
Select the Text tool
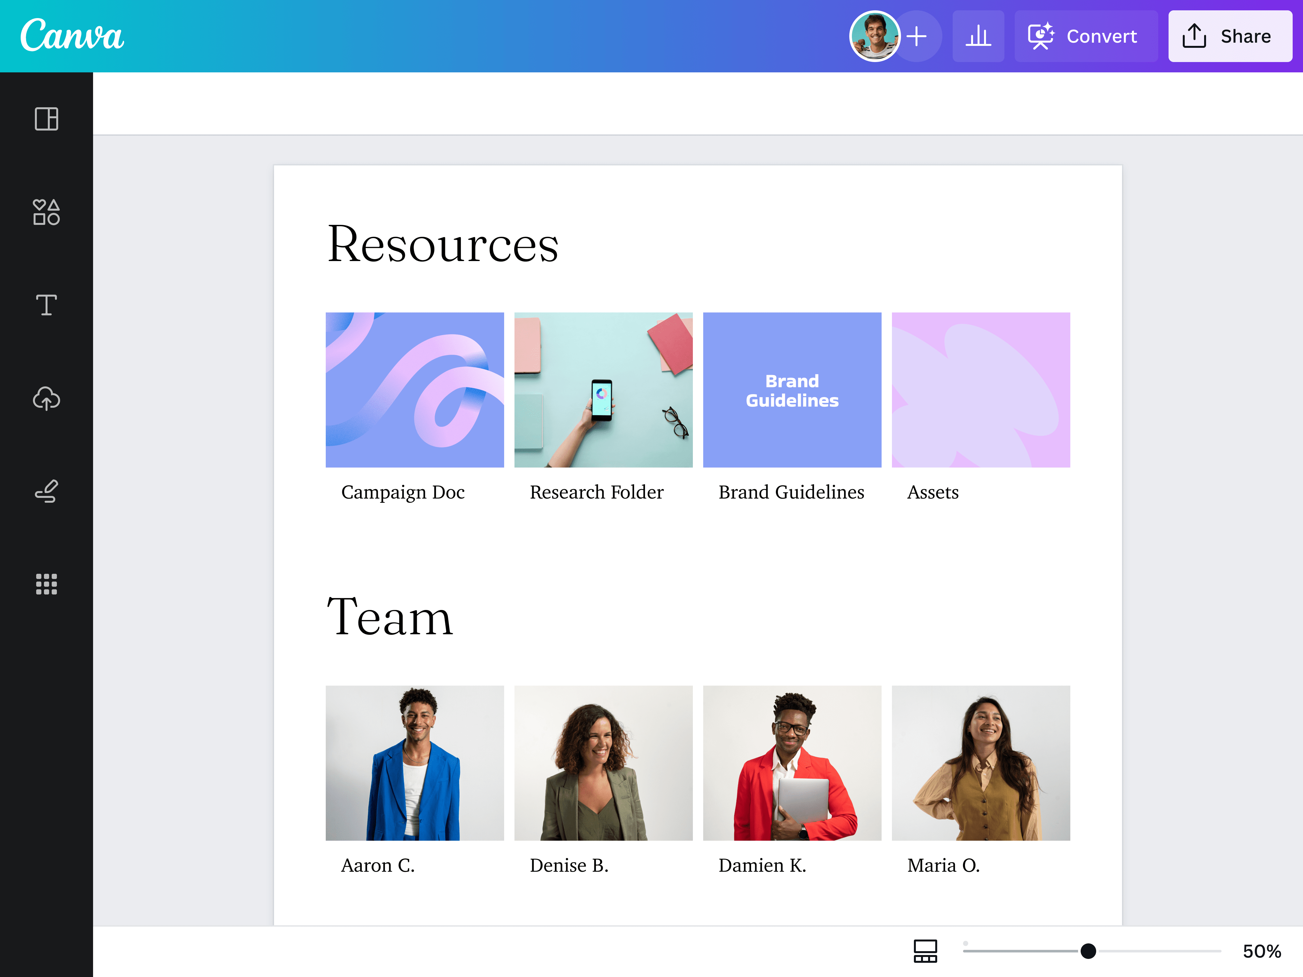(x=47, y=305)
